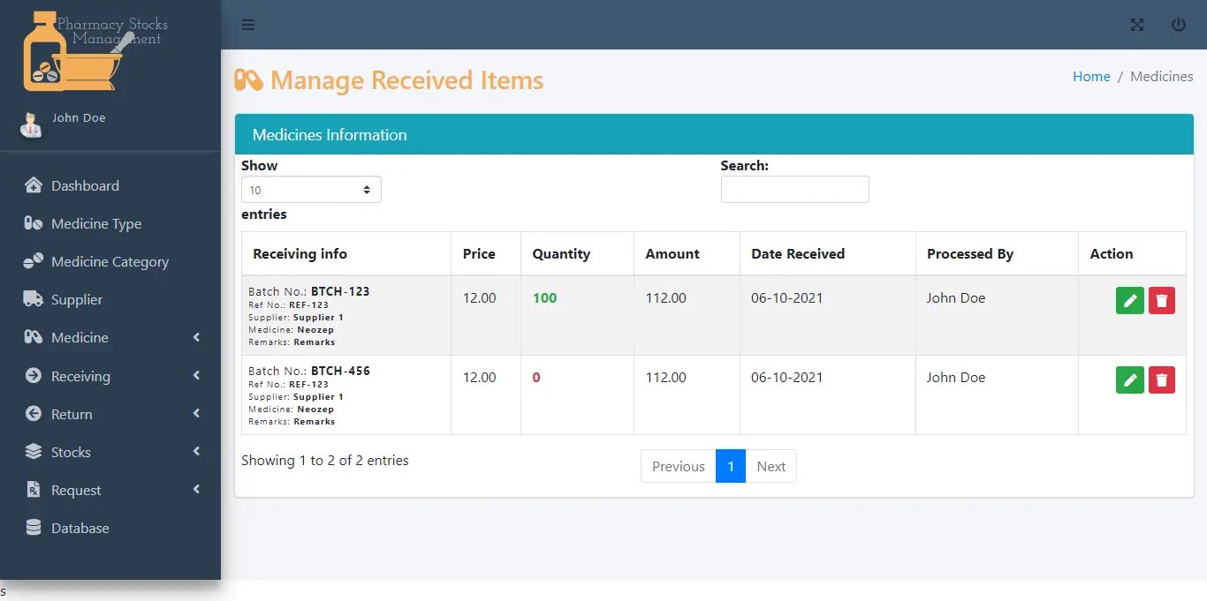Expand the Return section chevron
This screenshot has width=1207, height=601.
coord(195,413)
